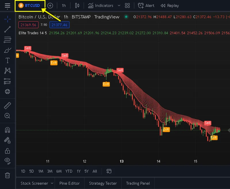The image size is (230, 189).
Task: Open the go to date calendar icon
Action: tap(109, 171)
